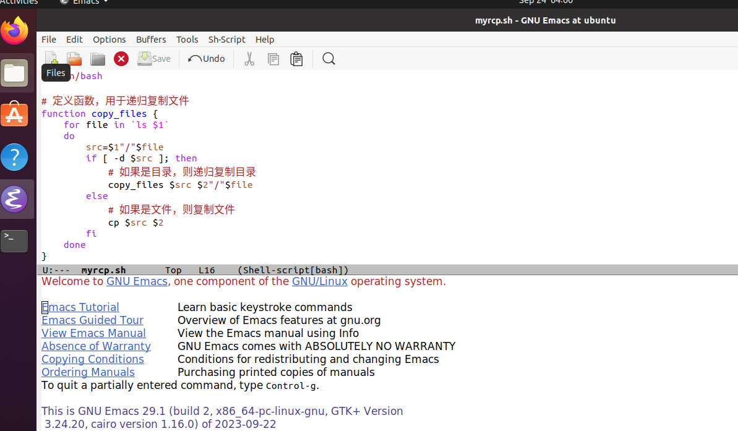738x431 pixels.
Task: Click the Copy icon in the toolbar
Action: click(273, 59)
